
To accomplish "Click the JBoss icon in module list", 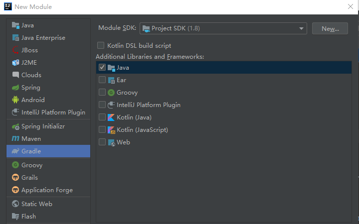I will pyautogui.click(x=15, y=50).
